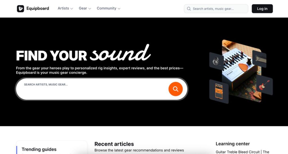Open the Guitar Treble Bleed Circuit article
The height and width of the screenshot is (154, 288).
(x=242, y=152)
